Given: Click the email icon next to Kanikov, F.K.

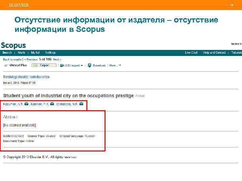Looking at the screenshot, I should point(52,104).
